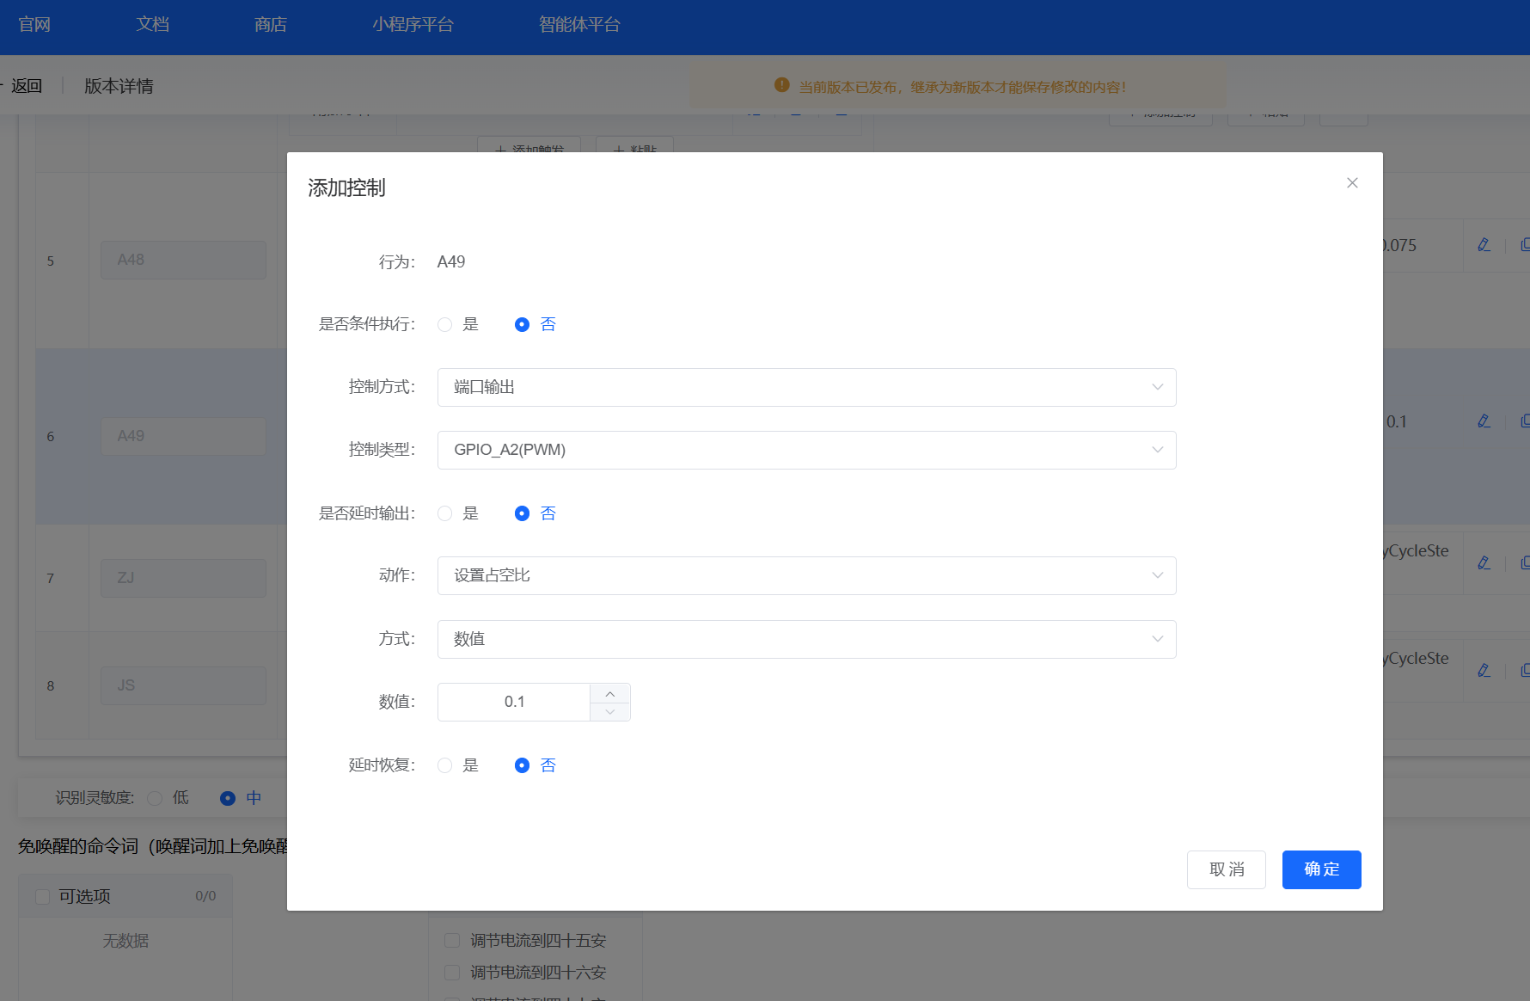Screen dimensions: 1530x1001
Task: Switch to the 智能体平台 tab
Action: click(x=579, y=24)
